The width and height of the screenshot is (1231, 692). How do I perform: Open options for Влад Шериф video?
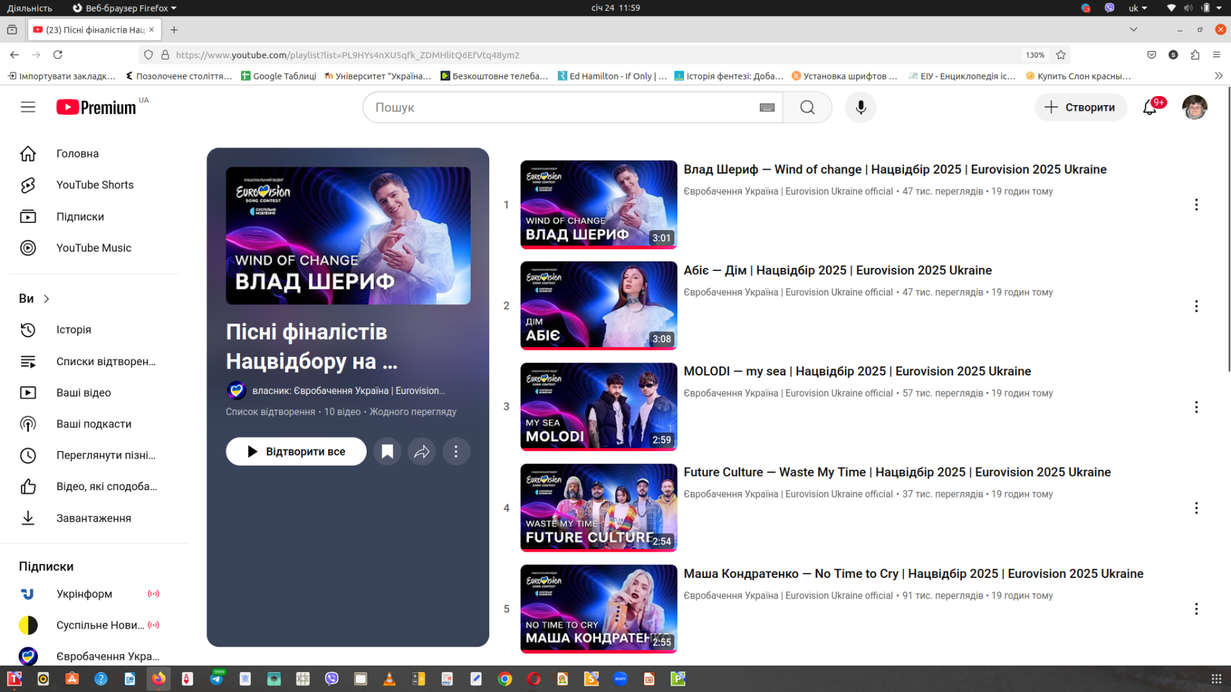(1196, 205)
